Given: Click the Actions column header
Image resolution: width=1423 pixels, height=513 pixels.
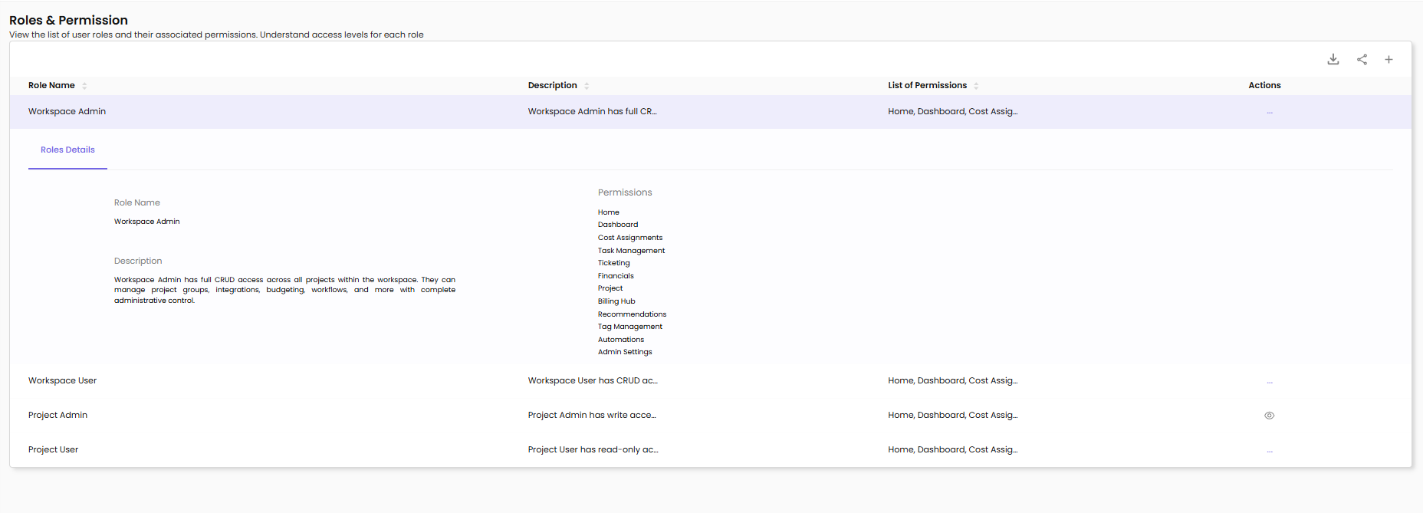Looking at the screenshot, I should (x=1264, y=86).
